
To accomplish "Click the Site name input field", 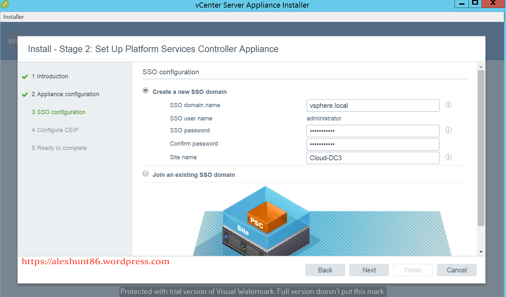I will coord(372,158).
